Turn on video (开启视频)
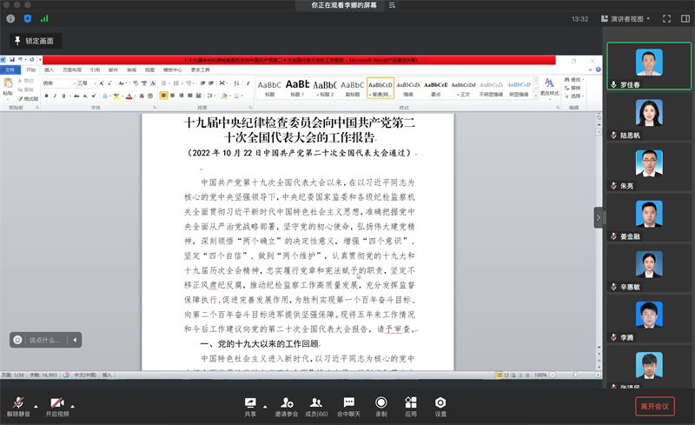695x425 pixels. (x=57, y=407)
